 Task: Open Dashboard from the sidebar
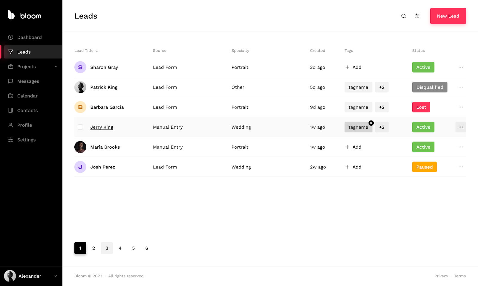(29, 37)
